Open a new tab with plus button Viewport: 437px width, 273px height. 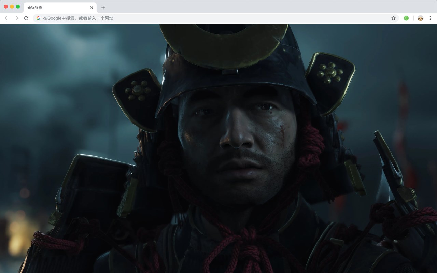pyautogui.click(x=103, y=8)
